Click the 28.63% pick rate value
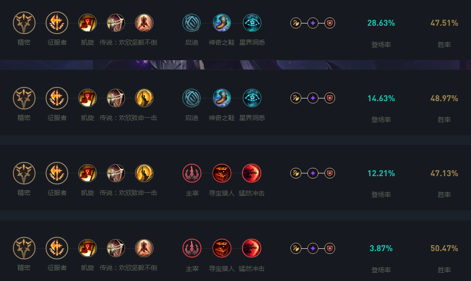Viewport: 471px width, 281px height. pyautogui.click(x=381, y=22)
